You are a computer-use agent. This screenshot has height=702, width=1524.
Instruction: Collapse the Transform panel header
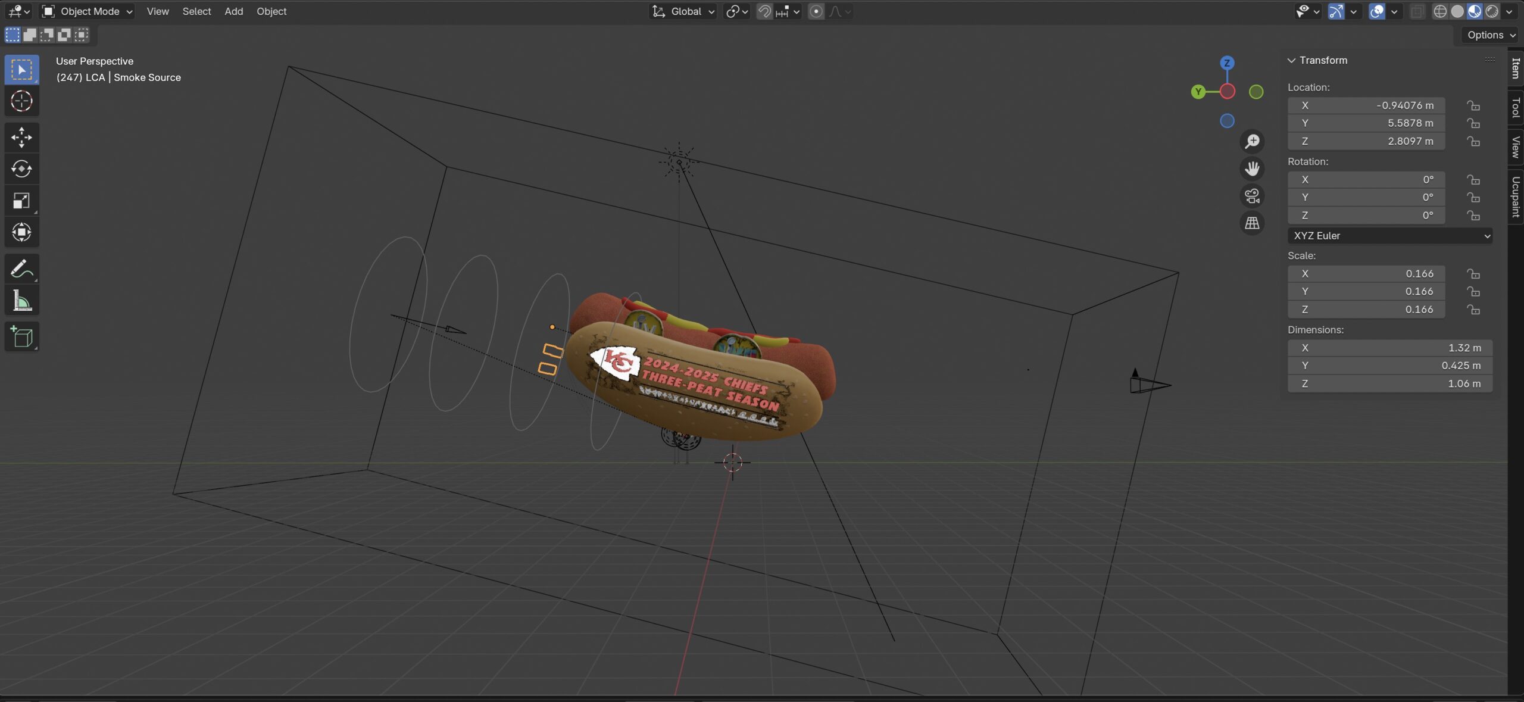click(1291, 60)
